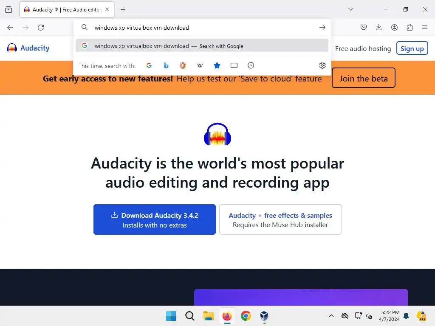The width and height of the screenshot is (435, 326).
Task: Click the go arrow in address bar
Action: coord(322,28)
